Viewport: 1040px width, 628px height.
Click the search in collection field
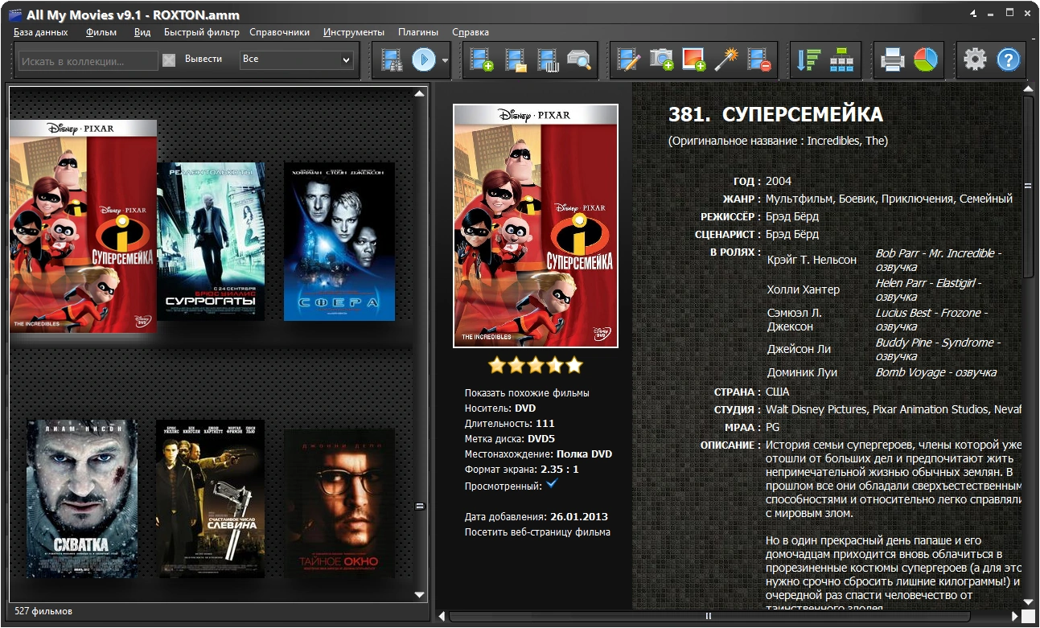[x=88, y=60]
